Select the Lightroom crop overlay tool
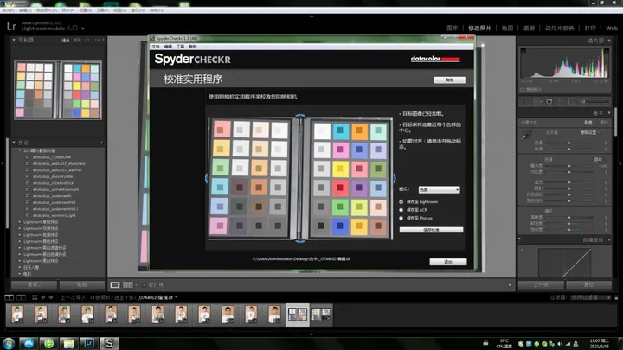The image size is (623, 350). (x=525, y=102)
